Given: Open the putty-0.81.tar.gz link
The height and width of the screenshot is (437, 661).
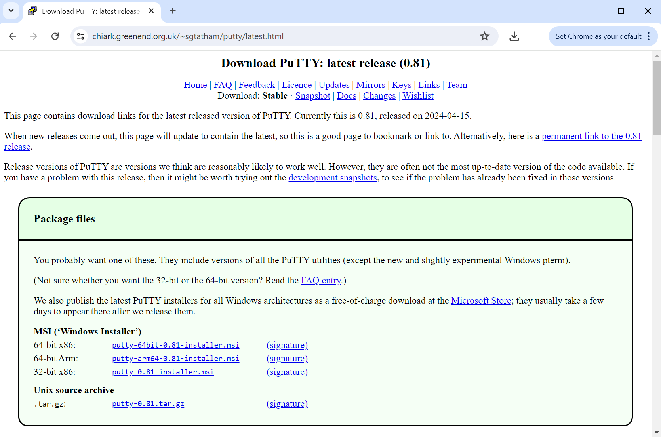Looking at the screenshot, I should click(x=148, y=404).
